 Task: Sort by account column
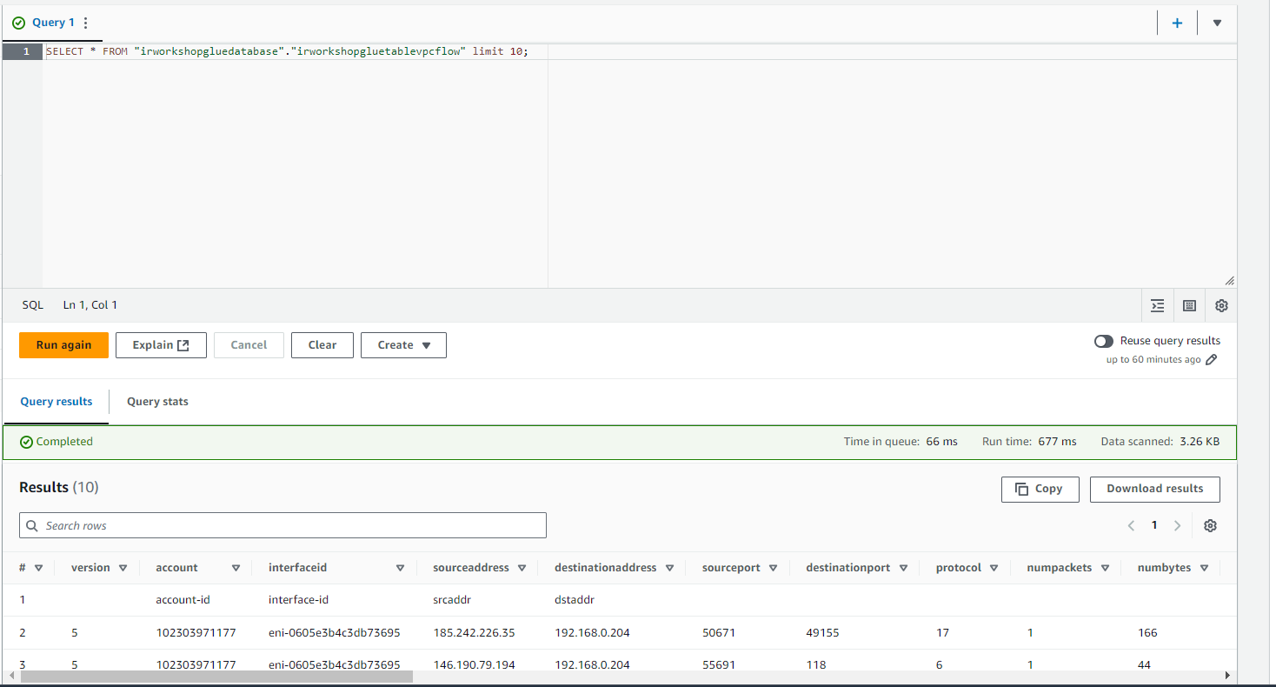(x=236, y=568)
